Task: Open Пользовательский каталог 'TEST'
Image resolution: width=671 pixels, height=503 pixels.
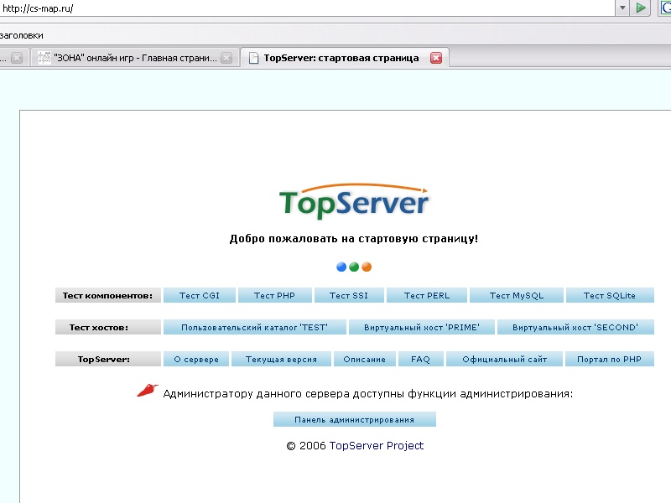Action: tap(254, 327)
